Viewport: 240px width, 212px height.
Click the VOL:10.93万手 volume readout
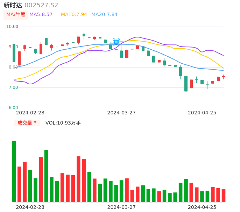click(x=63, y=123)
